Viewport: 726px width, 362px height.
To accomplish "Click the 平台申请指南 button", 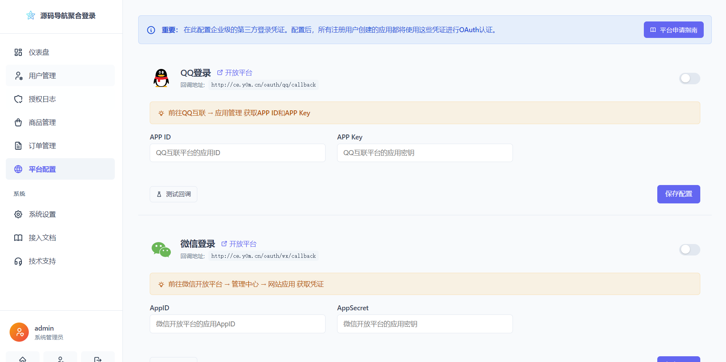I will tap(673, 30).
